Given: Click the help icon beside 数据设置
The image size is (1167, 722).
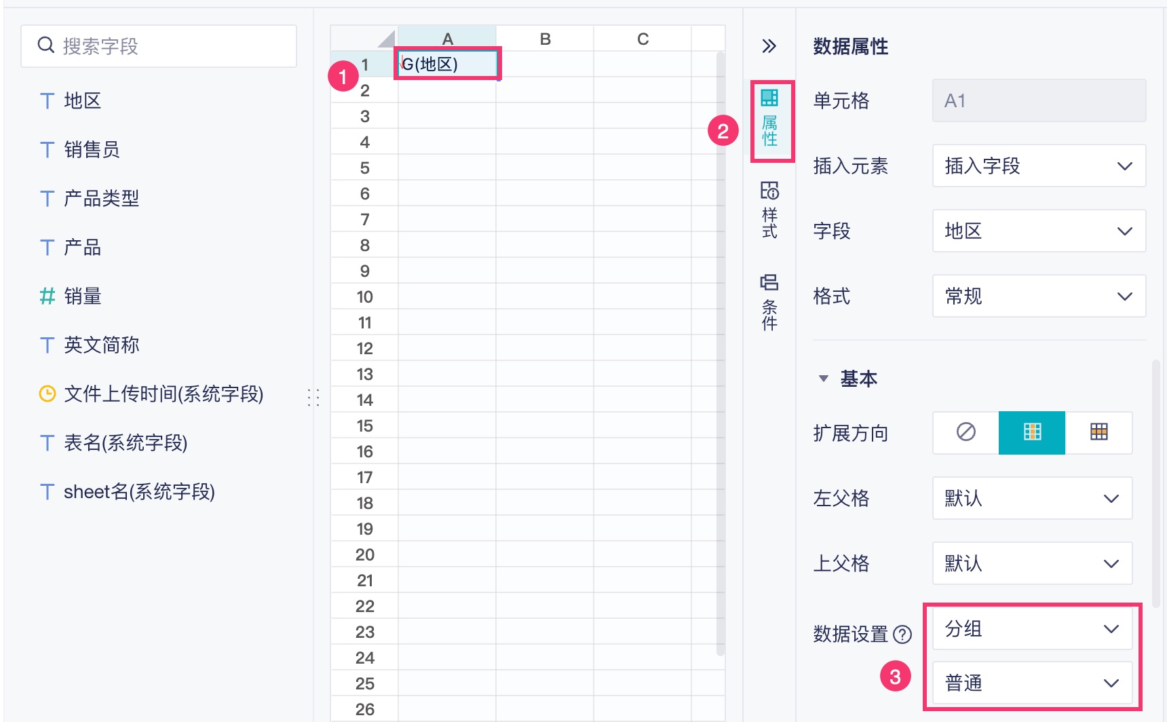Looking at the screenshot, I should pyautogui.click(x=902, y=634).
